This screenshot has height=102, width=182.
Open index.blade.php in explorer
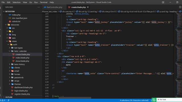coord(22,58)
